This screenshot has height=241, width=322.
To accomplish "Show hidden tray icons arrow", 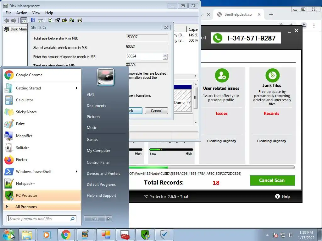I will (x=267, y=235).
